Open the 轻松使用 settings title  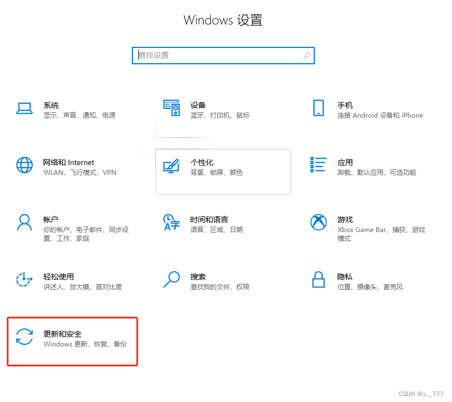point(58,277)
